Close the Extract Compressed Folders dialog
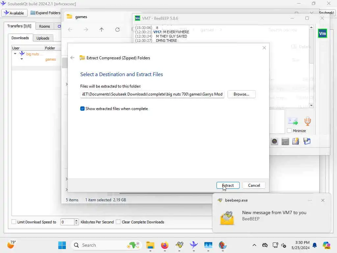This screenshot has width=337, height=253. pos(264,48)
